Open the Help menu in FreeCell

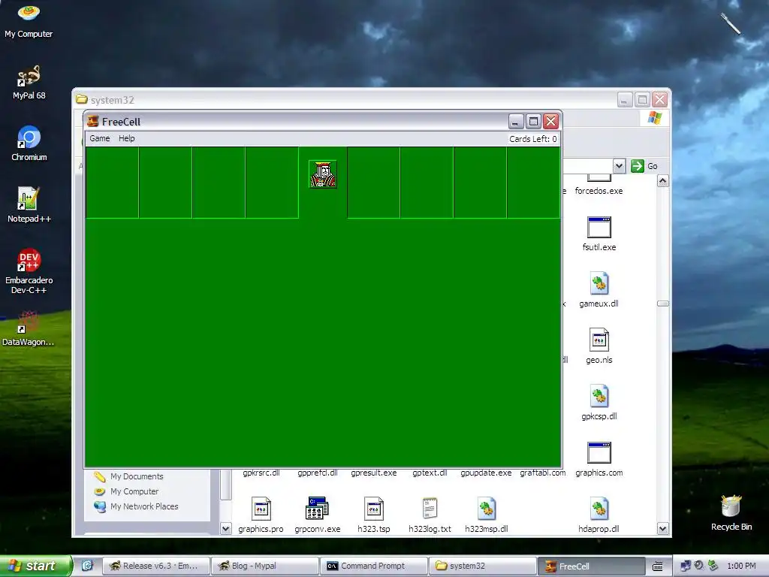(126, 138)
